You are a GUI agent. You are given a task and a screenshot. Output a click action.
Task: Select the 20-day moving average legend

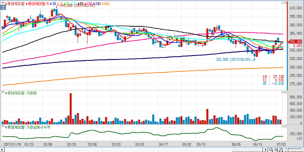67,4
